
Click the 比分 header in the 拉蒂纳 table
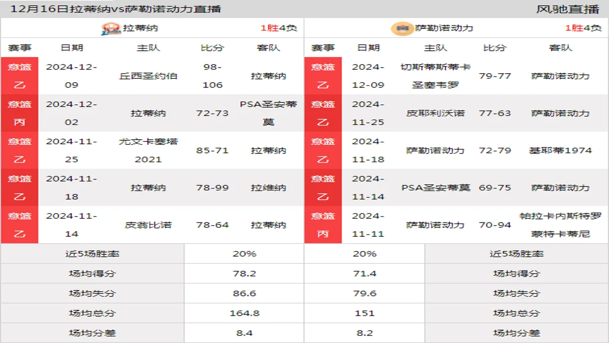pos(212,48)
